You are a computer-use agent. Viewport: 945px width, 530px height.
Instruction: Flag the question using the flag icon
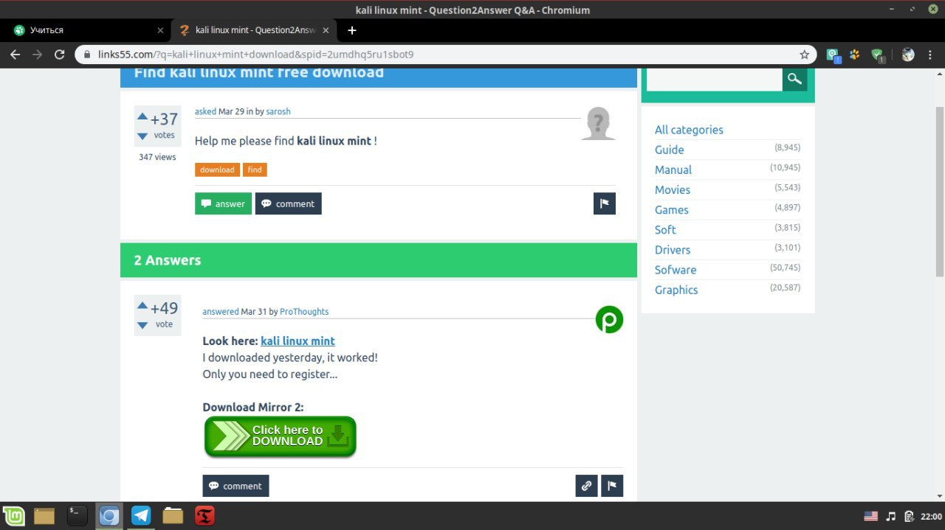(605, 203)
